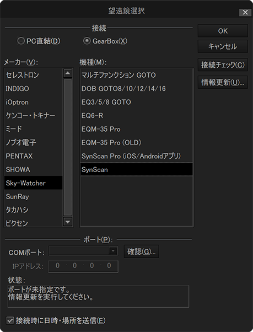The width and height of the screenshot is (253, 332).
Task: Open the 情報更新 dialog
Action: 223,82
